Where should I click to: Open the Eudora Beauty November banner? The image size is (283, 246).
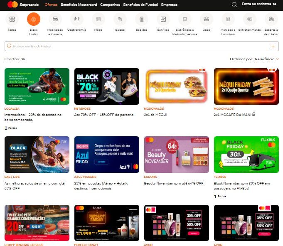[177, 155]
